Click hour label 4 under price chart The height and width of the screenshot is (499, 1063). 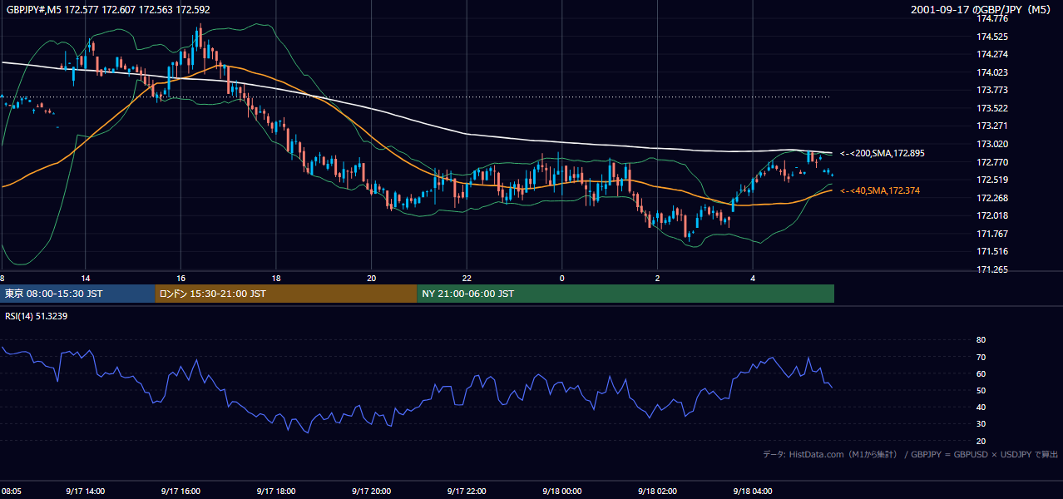pos(753,278)
